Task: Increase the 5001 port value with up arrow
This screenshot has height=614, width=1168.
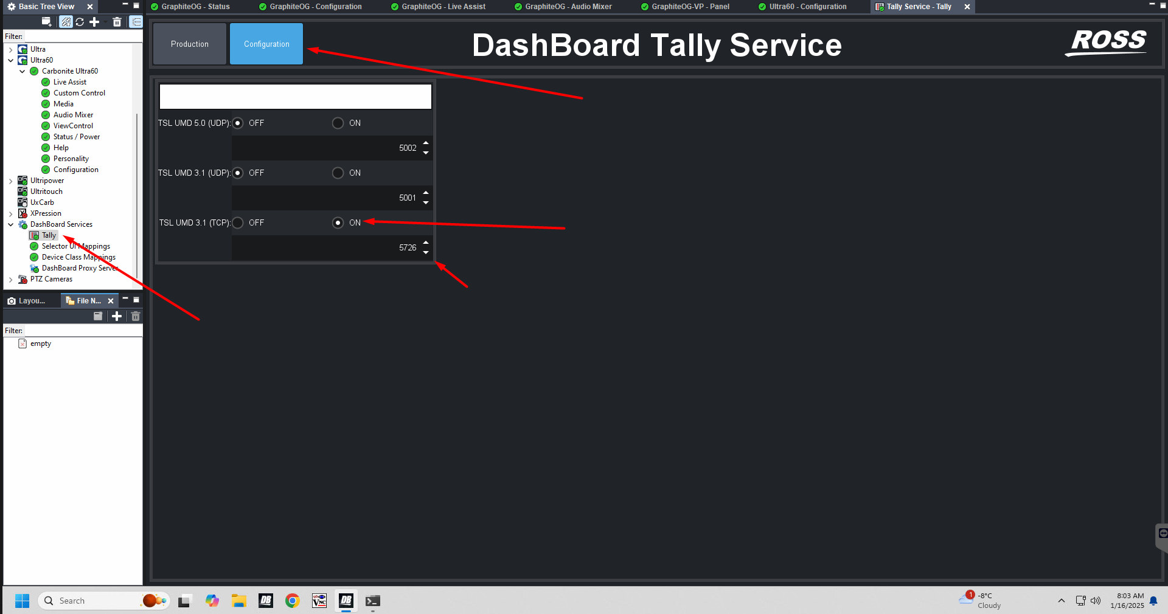Action: click(x=426, y=193)
